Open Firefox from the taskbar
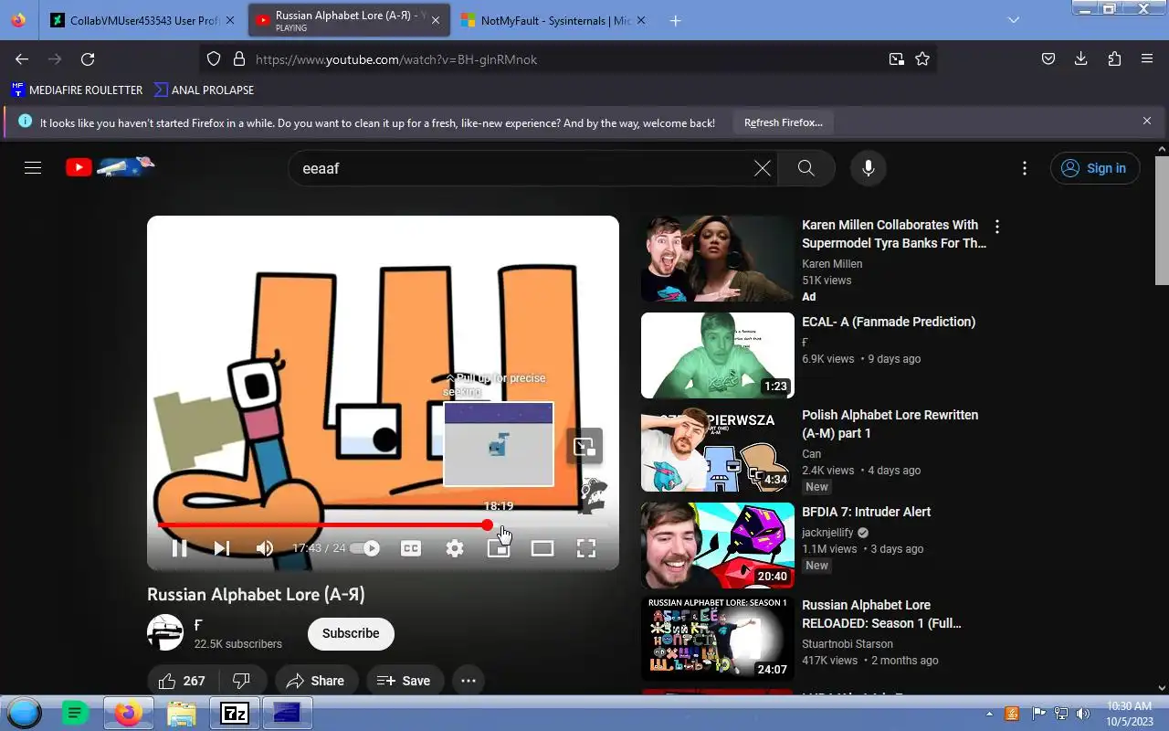Viewport: 1169px width, 731px height. click(128, 713)
